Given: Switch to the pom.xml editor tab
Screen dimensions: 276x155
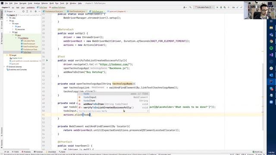Looking at the screenshot, I should (117, 12).
